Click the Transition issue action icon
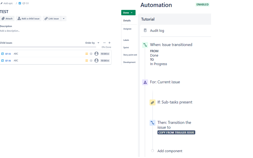 pyautogui.click(x=152, y=123)
